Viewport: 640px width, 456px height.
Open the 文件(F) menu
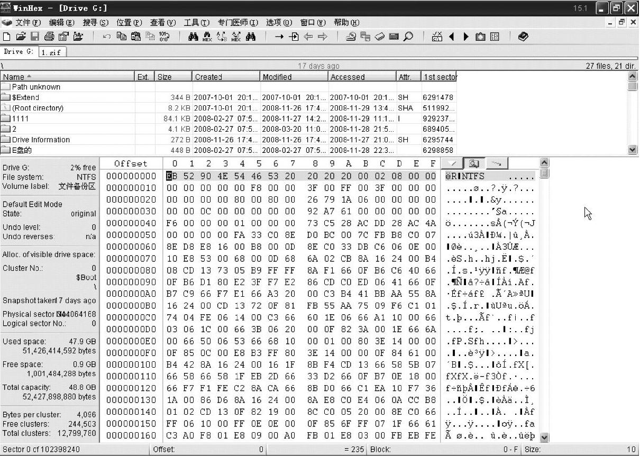pyautogui.click(x=28, y=23)
